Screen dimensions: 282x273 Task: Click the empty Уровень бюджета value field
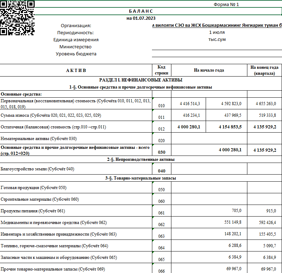(x=217, y=54)
